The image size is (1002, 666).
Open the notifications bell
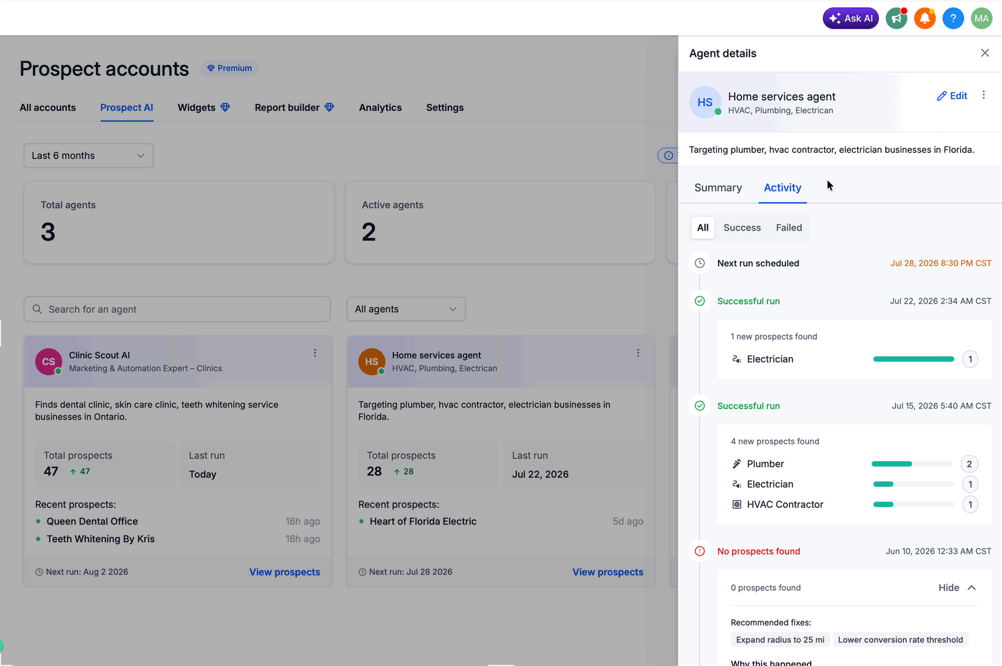925,18
